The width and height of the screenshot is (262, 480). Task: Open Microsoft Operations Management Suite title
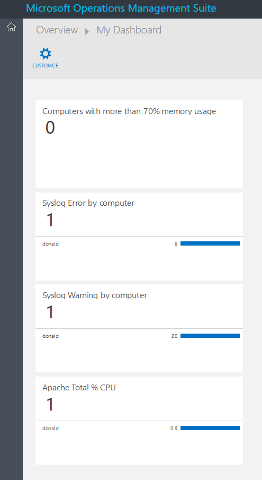click(121, 8)
